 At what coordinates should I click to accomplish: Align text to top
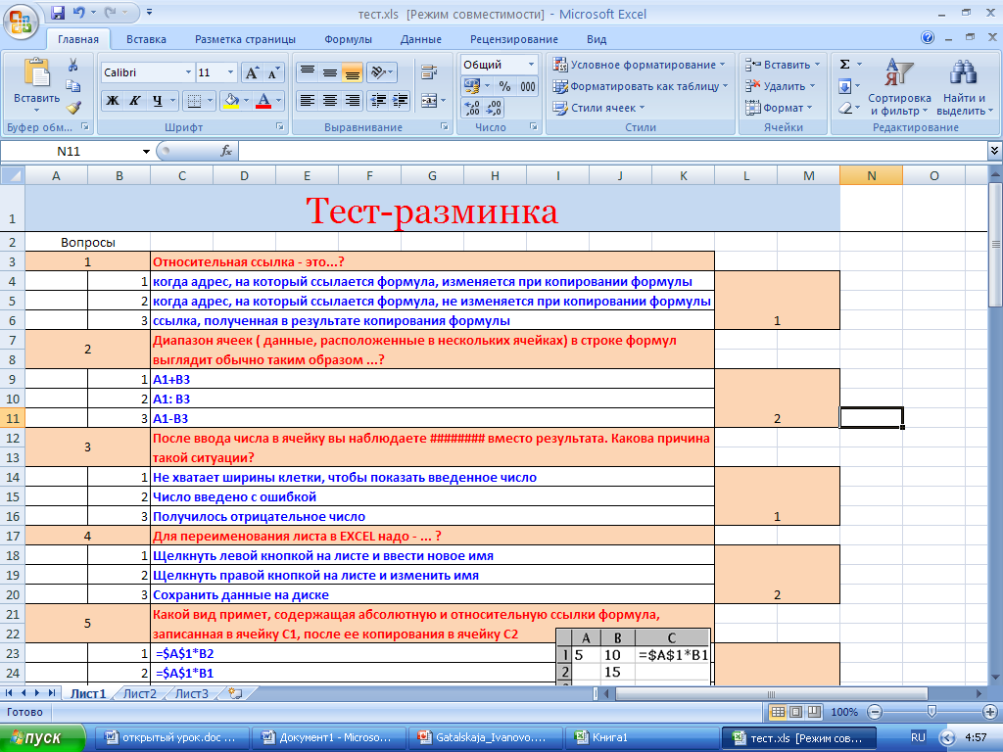coord(308,72)
